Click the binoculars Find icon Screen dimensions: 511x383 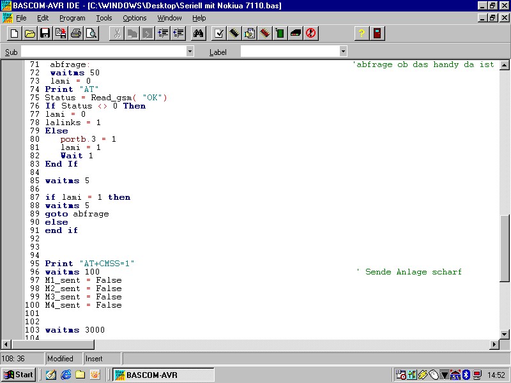click(198, 33)
